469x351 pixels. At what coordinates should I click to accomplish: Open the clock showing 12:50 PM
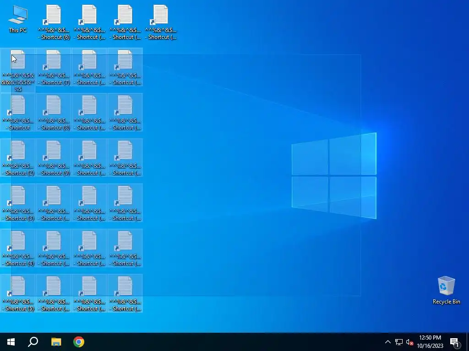[430, 342]
